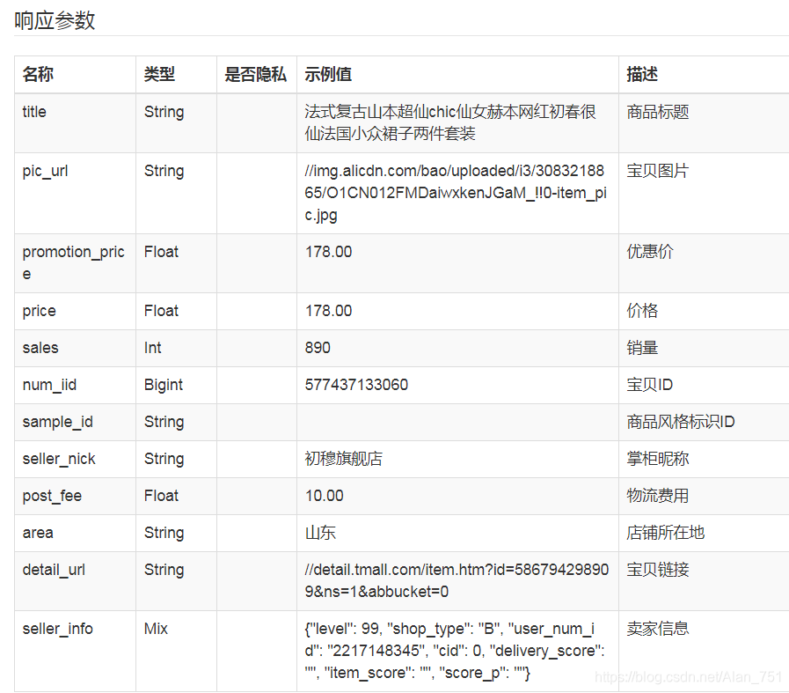
Task: Click the area parameter name
Action: 38,533
